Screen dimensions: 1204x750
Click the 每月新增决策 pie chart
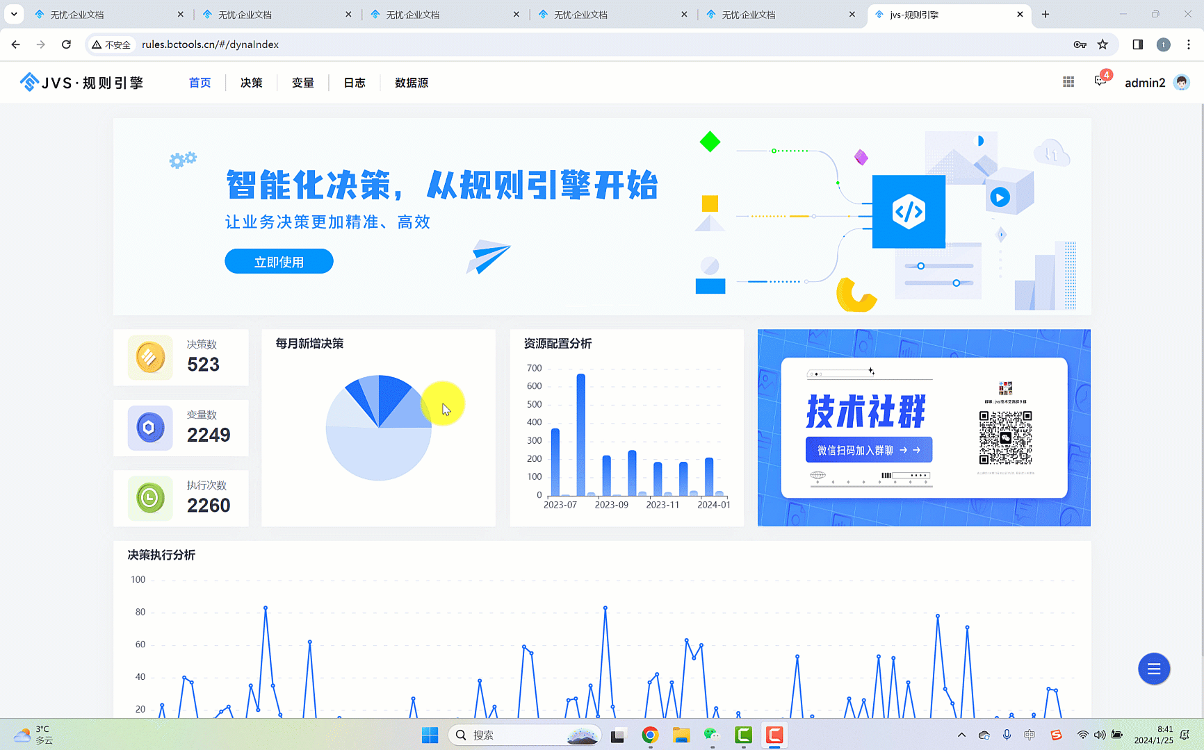tap(379, 428)
